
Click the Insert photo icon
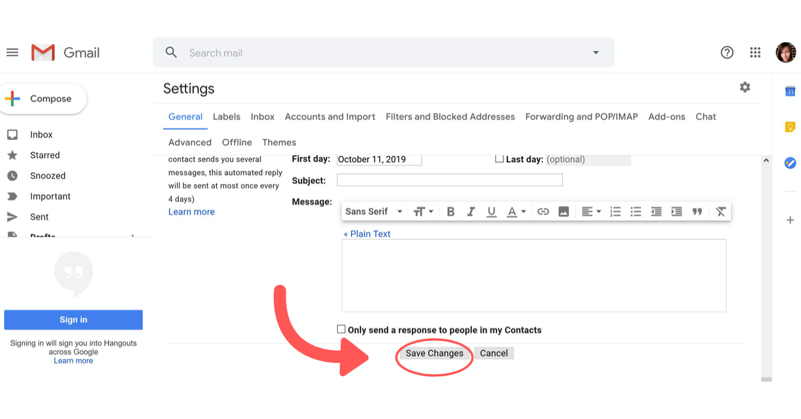point(564,211)
